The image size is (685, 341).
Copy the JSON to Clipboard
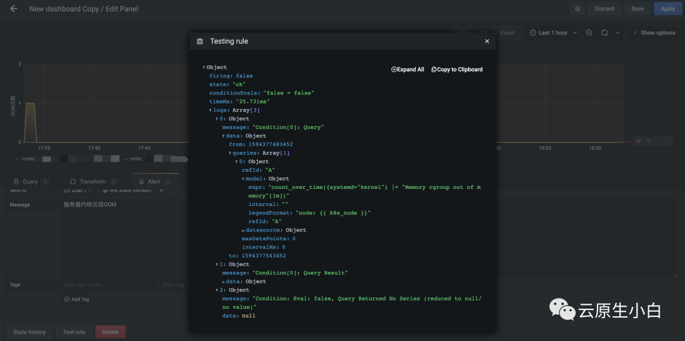click(457, 70)
